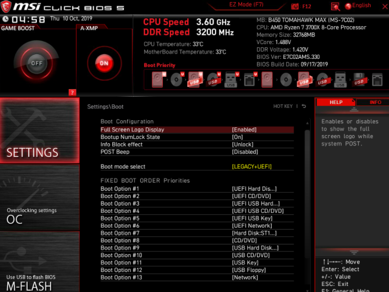This screenshot has width=389, height=292.
Task: Click the CPU Temperature 33°C reading
Action: pos(173,44)
